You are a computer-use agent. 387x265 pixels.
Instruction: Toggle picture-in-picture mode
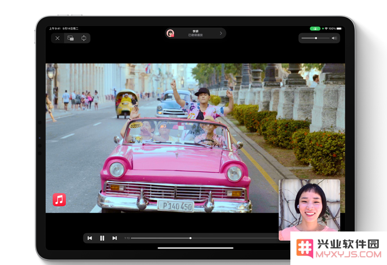(71, 38)
